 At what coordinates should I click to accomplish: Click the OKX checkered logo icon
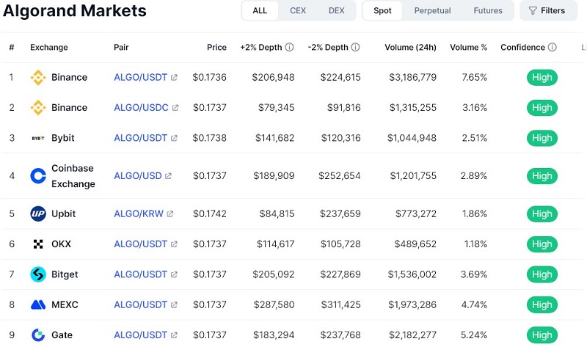coord(38,244)
